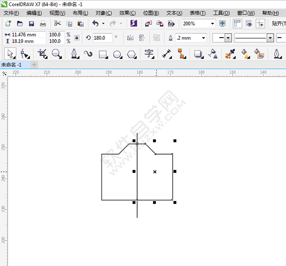Create a new document with New icon
Screen dimensions: 286x266
click(8, 23)
